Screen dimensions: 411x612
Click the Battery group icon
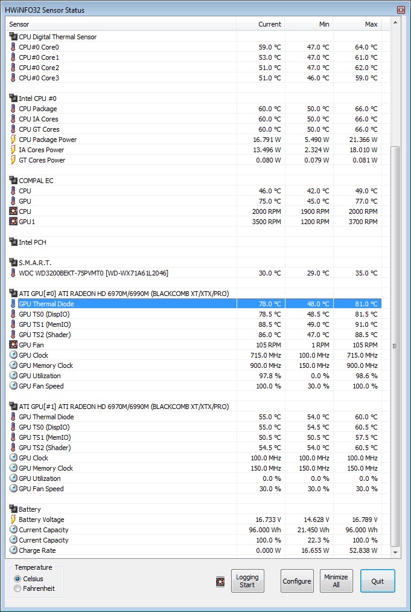[x=13, y=509]
